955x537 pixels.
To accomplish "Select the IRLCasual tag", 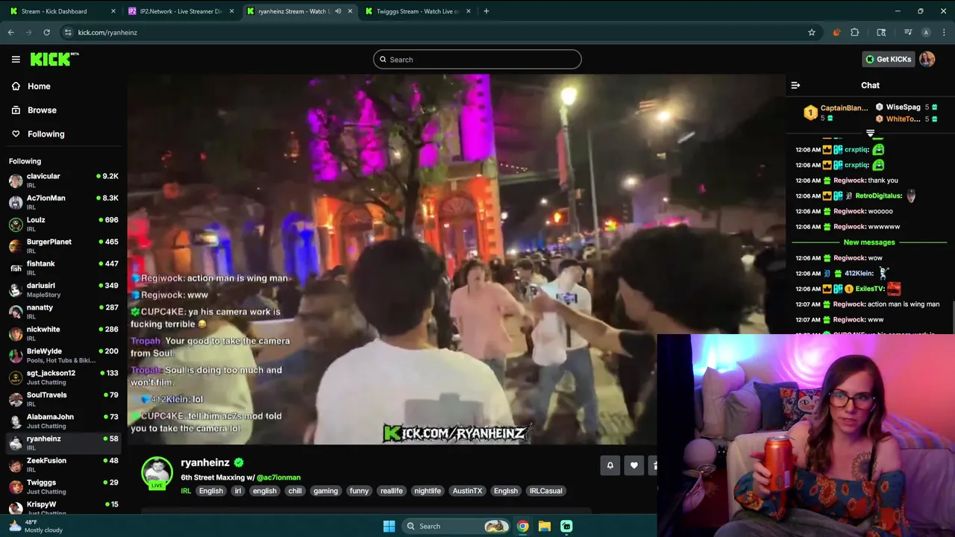I will pyautogui.click(x=545, y=491).
